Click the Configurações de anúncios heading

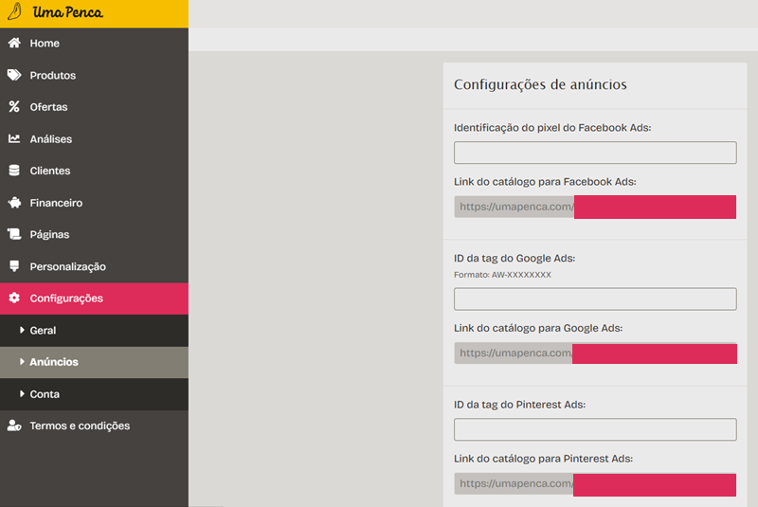(x=540, y=84)
